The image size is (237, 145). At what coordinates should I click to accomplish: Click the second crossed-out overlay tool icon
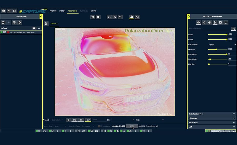coord(98,17)
